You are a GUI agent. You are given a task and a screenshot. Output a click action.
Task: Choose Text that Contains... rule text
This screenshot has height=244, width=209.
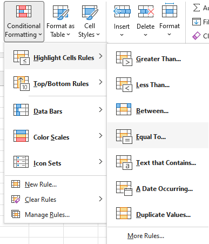pos(166,163)
